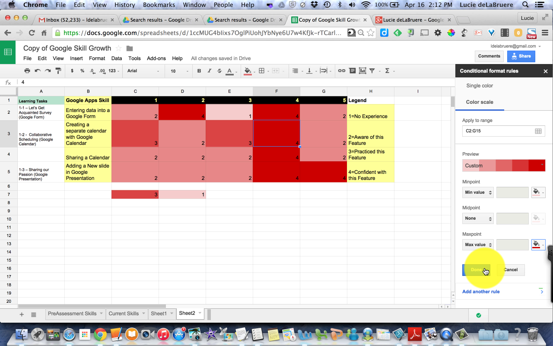Select the Paint format tool

click(x=58, y=70)
